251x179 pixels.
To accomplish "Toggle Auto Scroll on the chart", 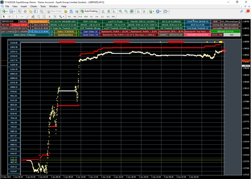I will click(x=139, y=11).
